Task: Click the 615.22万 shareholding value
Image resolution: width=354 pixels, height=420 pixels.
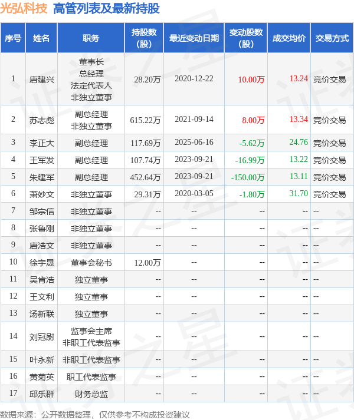Action: pos(145,120)
